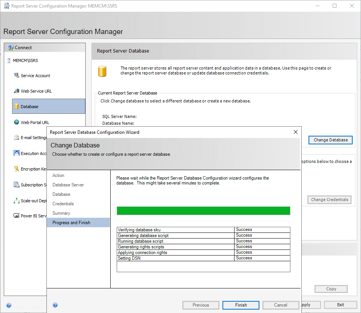Screen dimensions: 361x313
Task: Click the Connect server icon
Action: (x=10, y=48)
